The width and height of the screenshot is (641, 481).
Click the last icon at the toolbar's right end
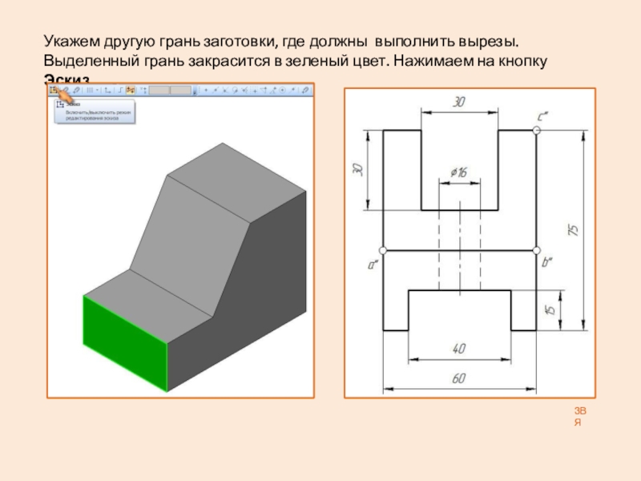point(305,90)
